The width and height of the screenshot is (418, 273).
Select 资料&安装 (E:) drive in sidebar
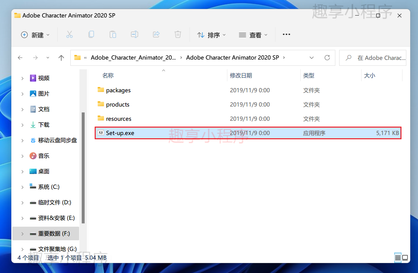[56, 218]
